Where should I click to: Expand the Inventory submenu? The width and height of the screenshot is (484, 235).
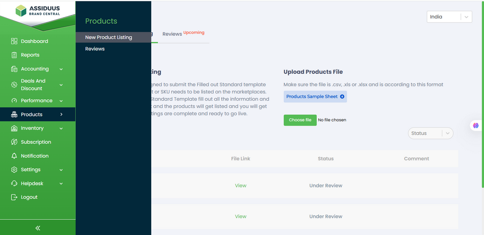pos(61,129)
